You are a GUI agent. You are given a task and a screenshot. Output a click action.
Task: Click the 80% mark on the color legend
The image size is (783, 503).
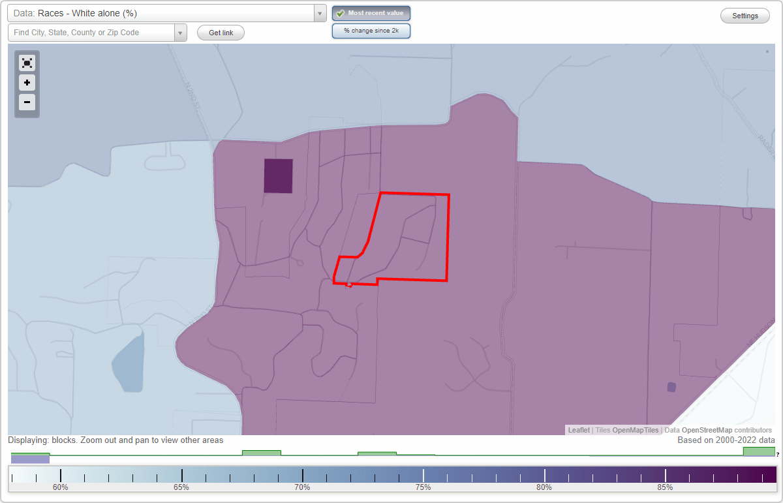click(544, 487)
